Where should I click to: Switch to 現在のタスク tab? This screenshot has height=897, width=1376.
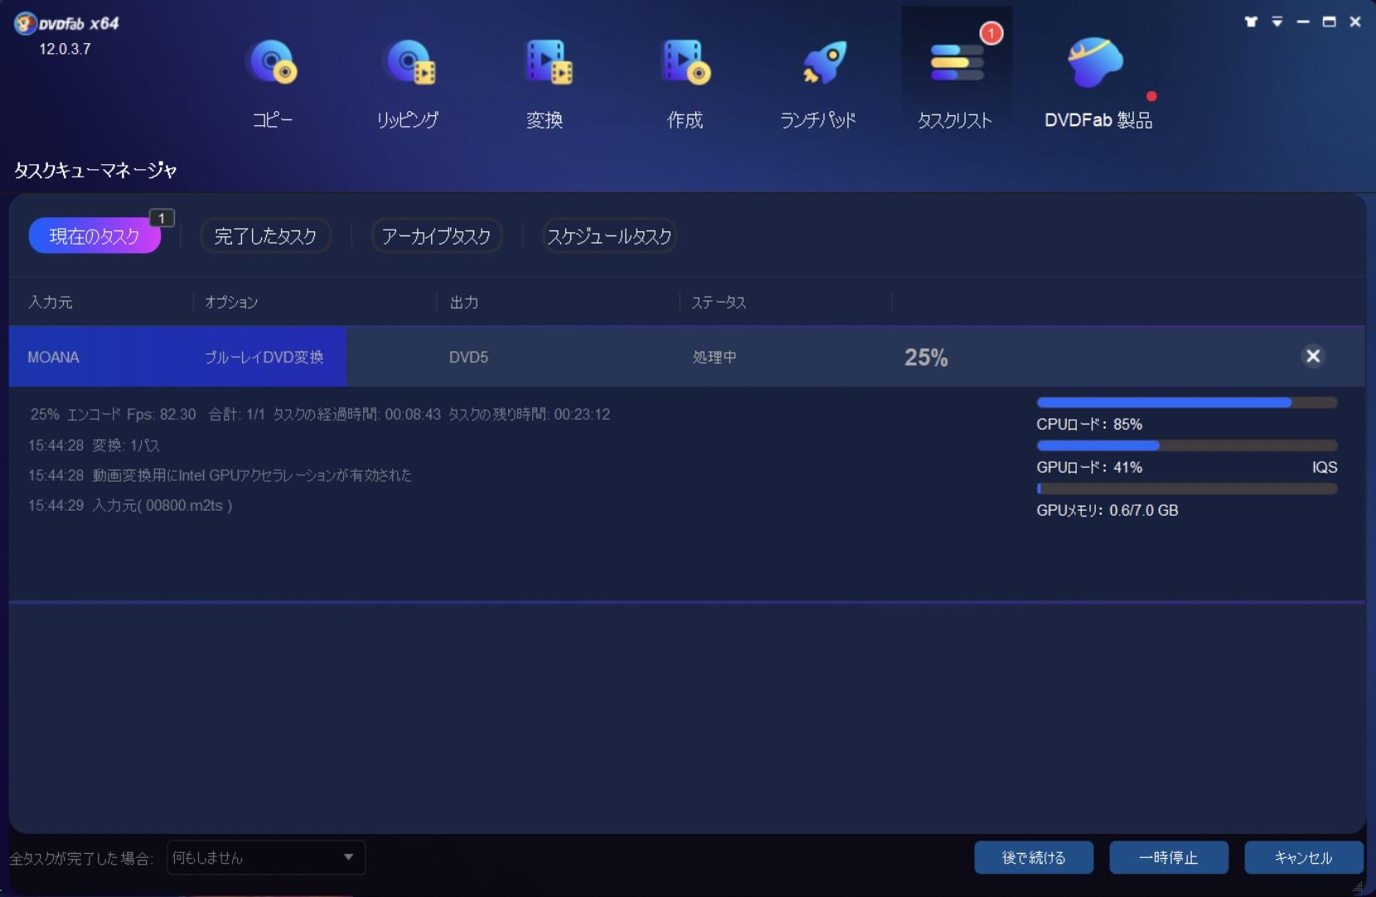click(94, 235)
